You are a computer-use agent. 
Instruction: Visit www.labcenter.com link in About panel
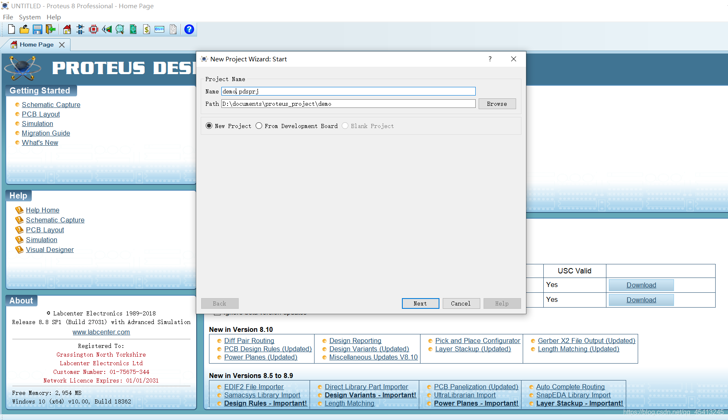[101, 332]
